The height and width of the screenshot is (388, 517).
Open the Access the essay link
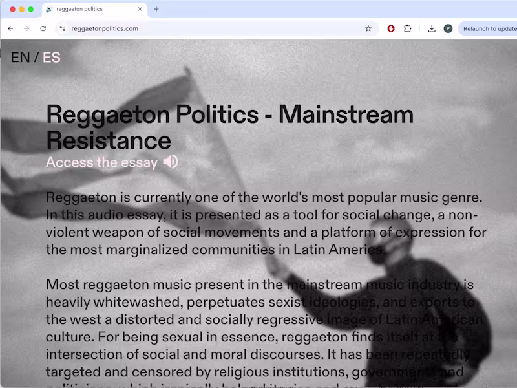101,162
